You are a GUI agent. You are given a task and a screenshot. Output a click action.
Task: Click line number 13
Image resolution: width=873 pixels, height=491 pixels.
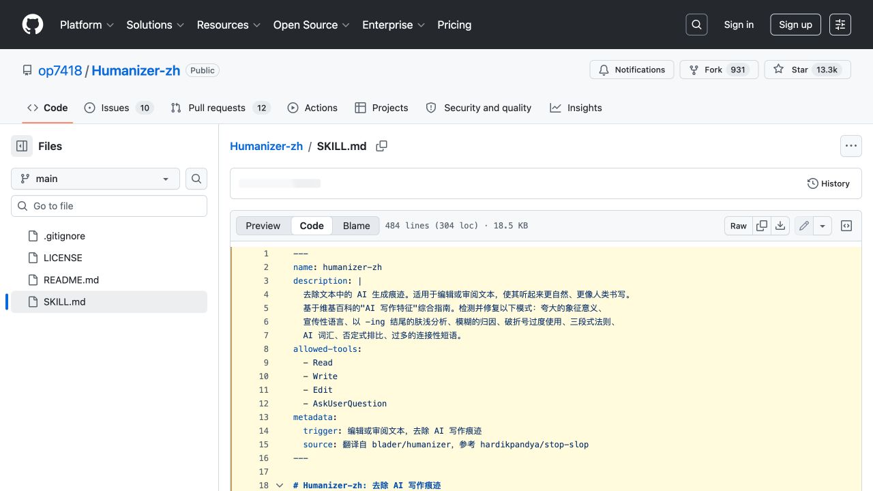click(x=264, y=417)
